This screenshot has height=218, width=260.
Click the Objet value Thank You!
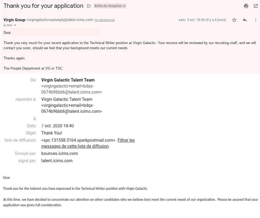click(x=52, y=133)
